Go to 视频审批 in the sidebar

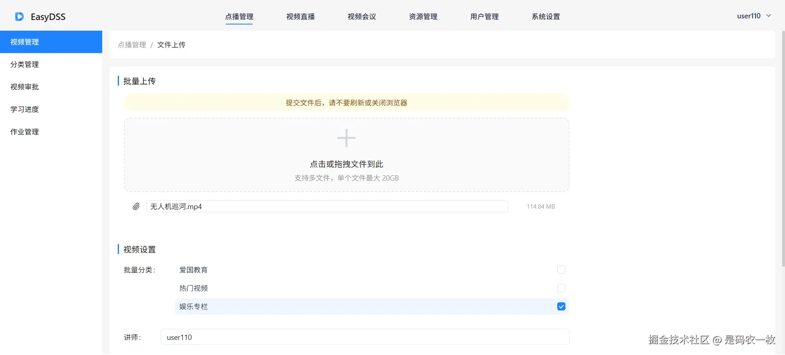coord(51,87)
